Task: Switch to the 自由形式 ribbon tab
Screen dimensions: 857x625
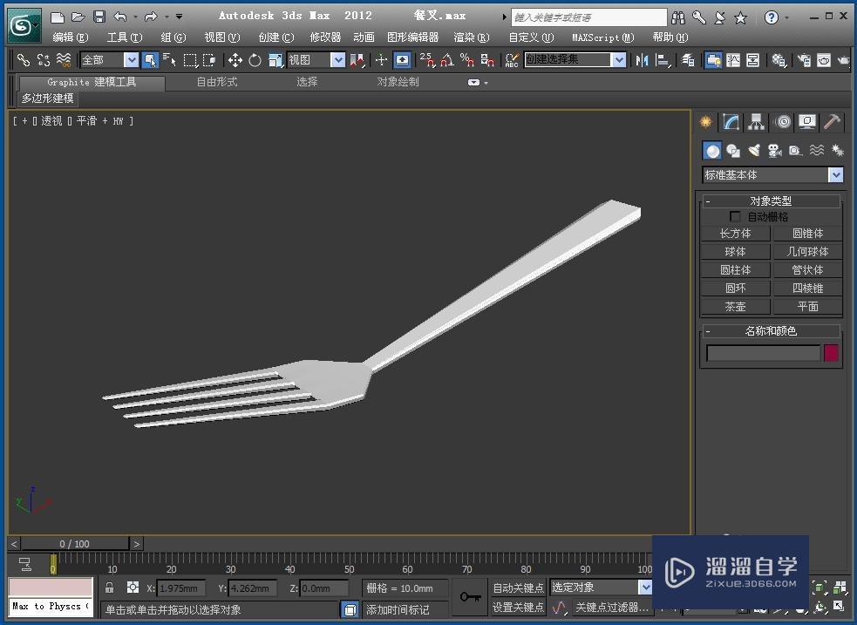Action: (x=216, y=82)
